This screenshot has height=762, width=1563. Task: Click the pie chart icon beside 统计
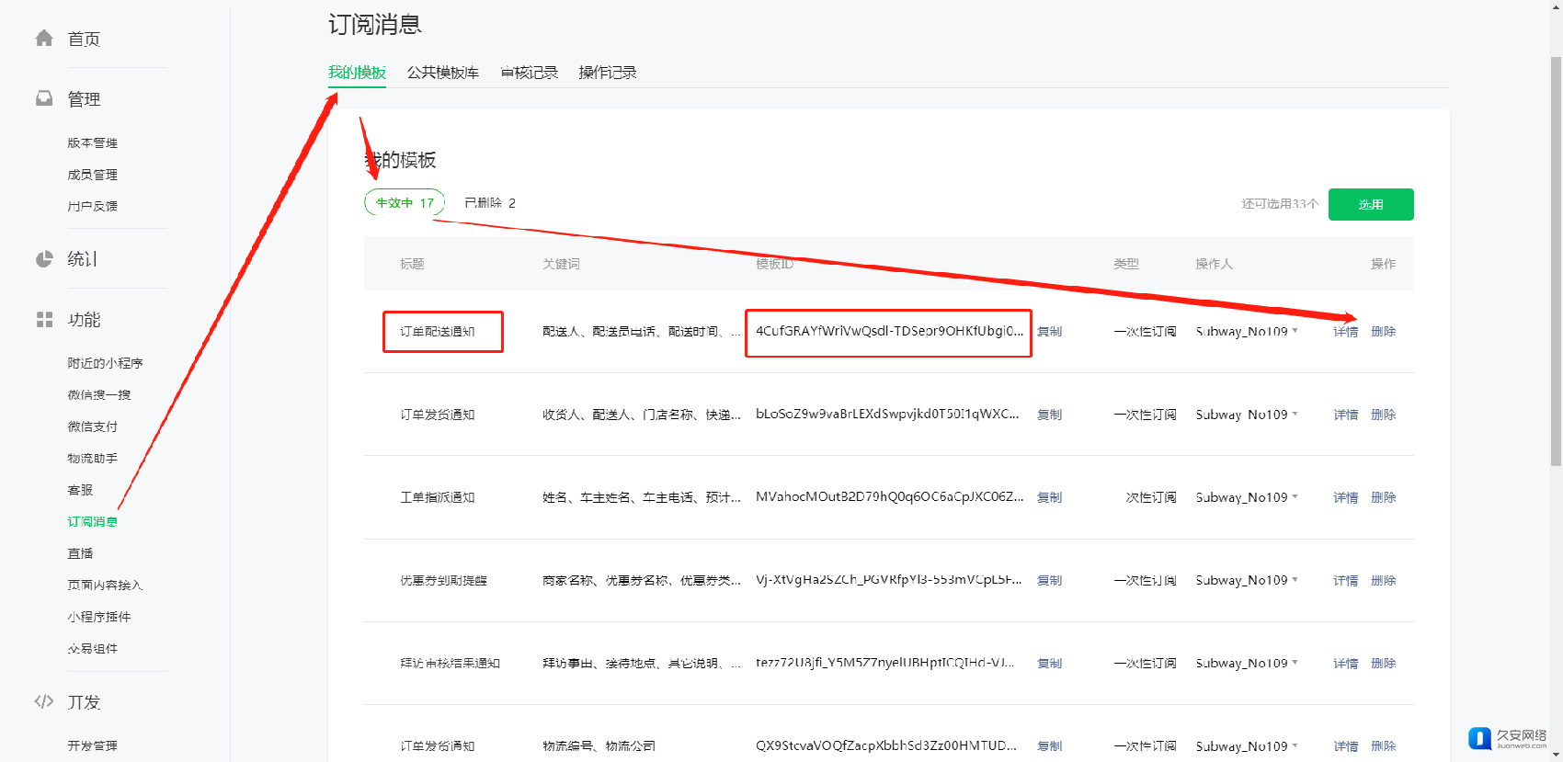point(44,259)
